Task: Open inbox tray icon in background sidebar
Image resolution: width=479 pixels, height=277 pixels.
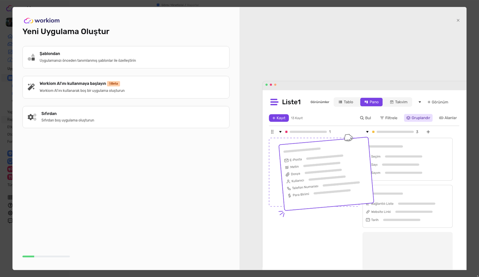Action: [10, 44]
